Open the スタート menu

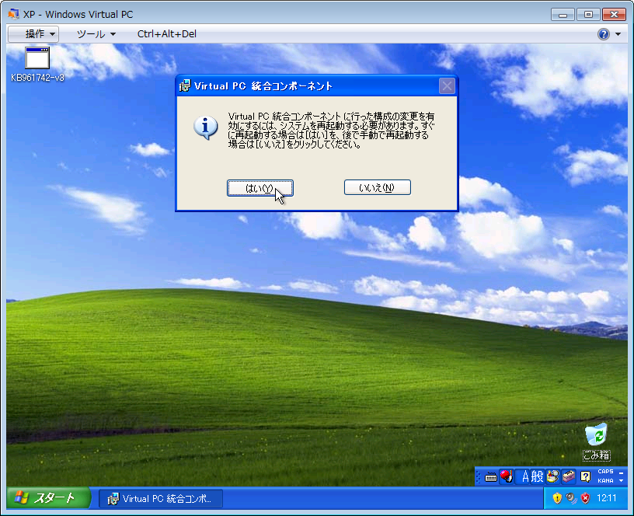48,498
